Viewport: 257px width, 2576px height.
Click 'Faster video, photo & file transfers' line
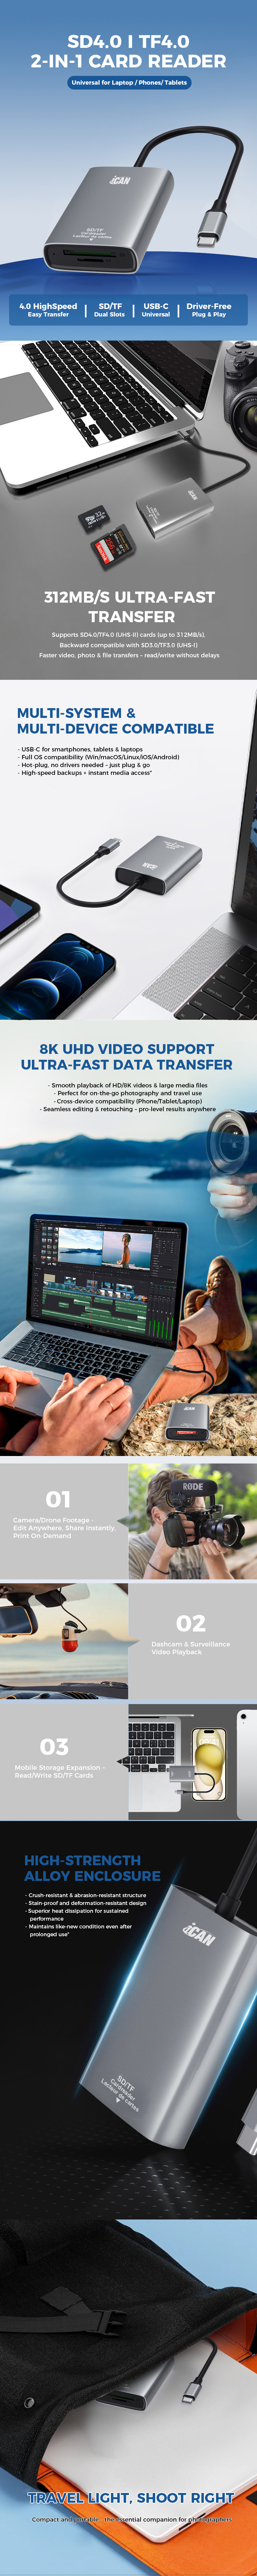pos(129,656)
